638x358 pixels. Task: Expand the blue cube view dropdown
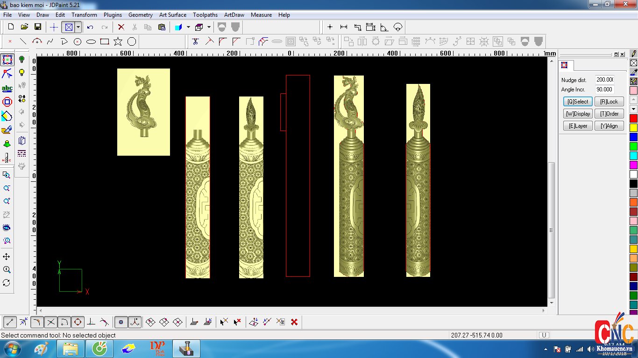click(188, 27)
